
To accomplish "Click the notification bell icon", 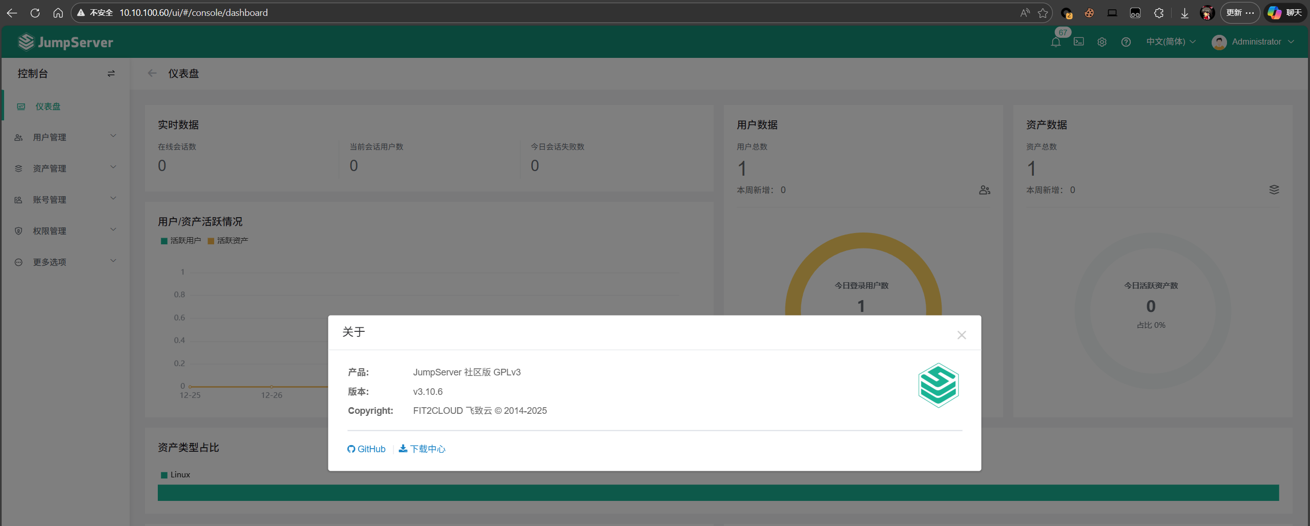I will coord(1055,42).
